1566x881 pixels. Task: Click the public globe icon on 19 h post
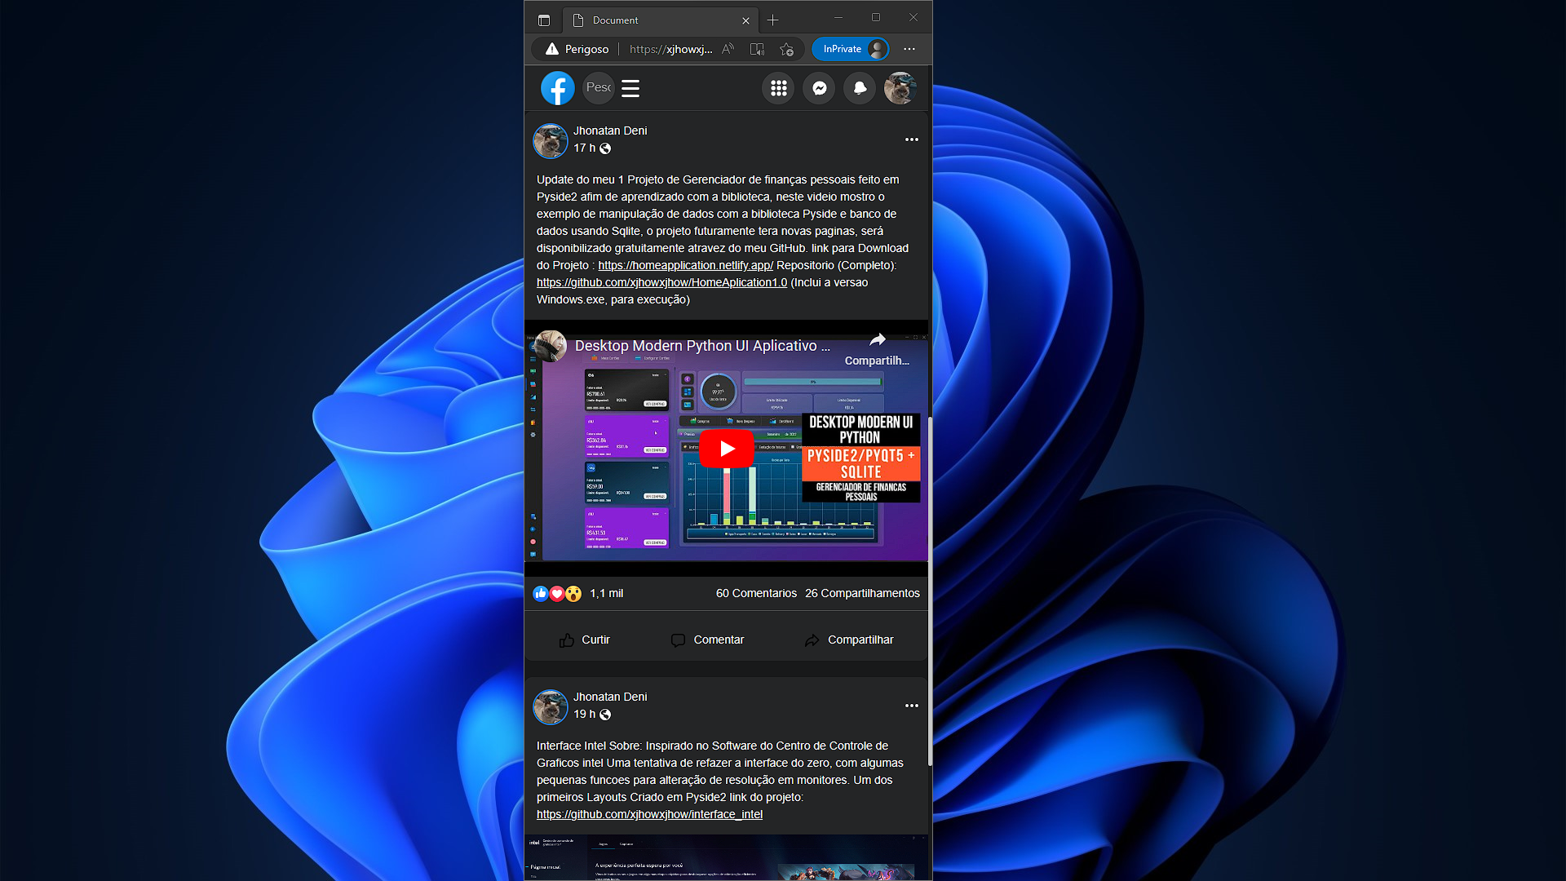click(x=605, y=715)
